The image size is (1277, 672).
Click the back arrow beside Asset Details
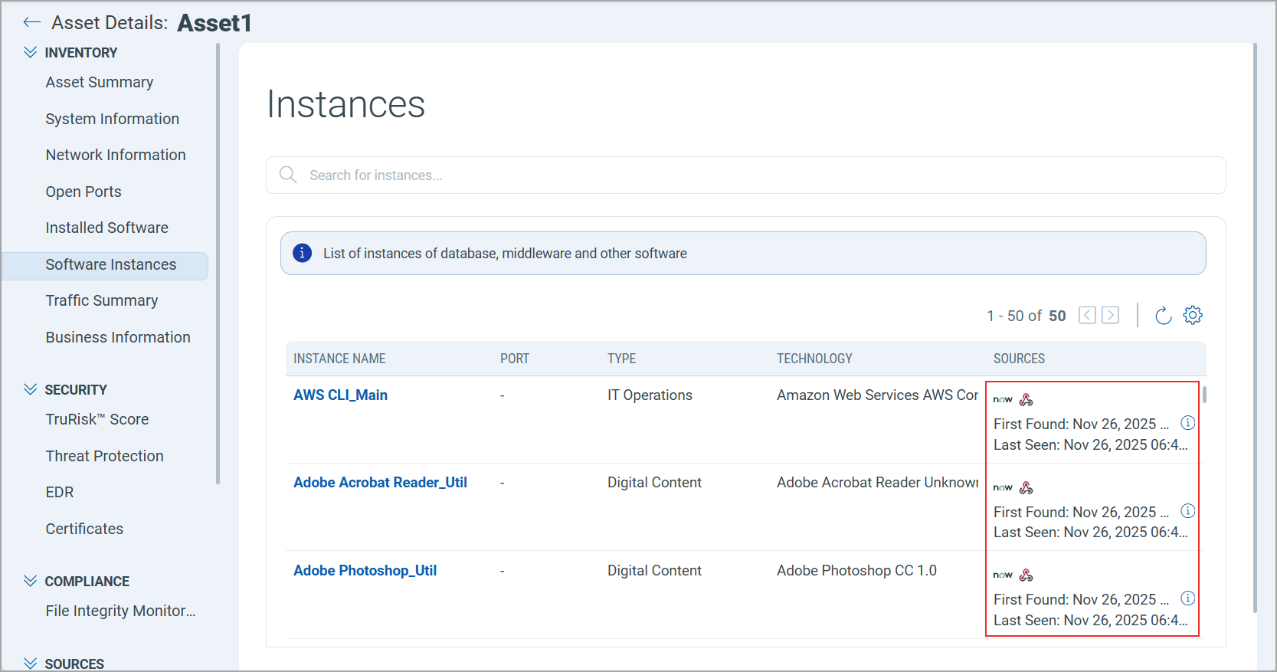(x=31, y=23)
